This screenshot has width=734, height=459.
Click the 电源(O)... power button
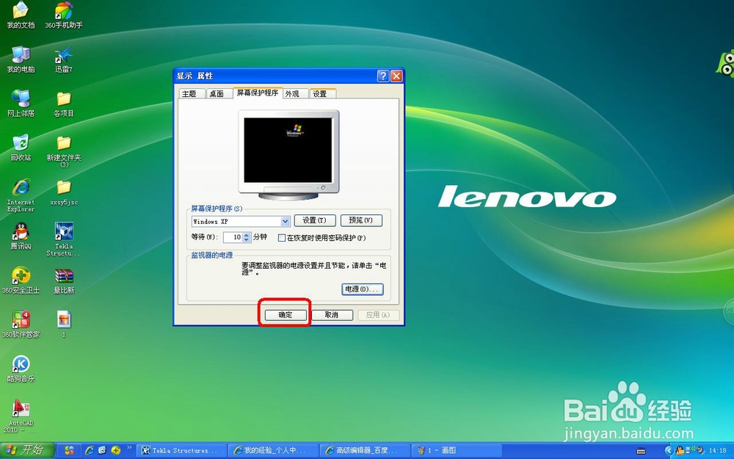363,289
